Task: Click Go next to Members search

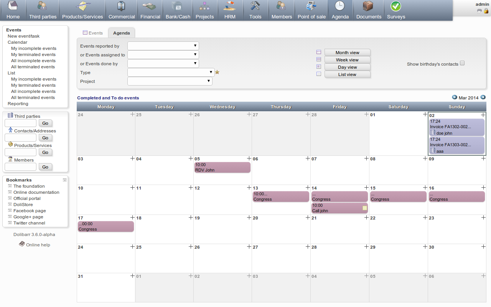Action: click(45, 167)
